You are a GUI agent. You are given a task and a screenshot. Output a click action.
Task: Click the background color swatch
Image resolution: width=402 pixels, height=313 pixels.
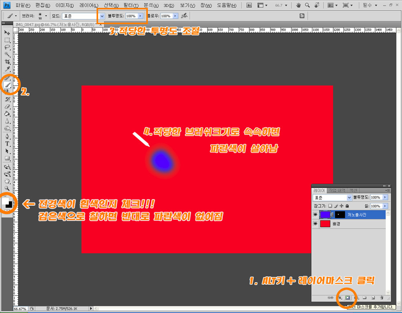tap(10, 205)
